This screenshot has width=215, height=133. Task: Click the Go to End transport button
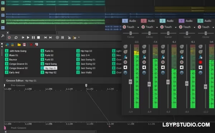[51, 38]
